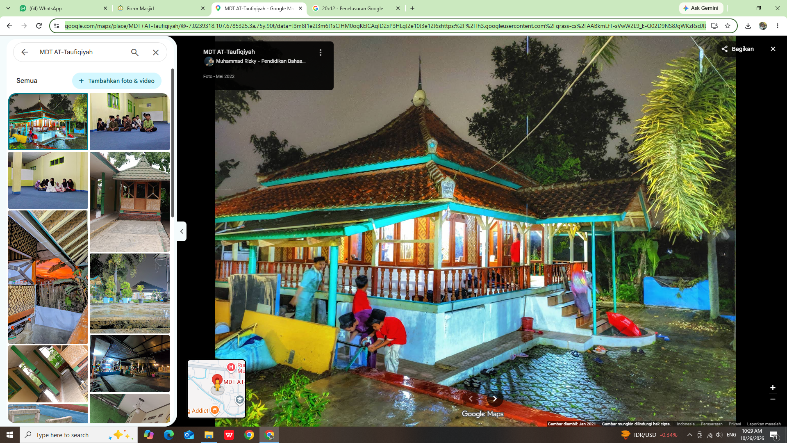Show the next photo arrow
787x443 pixels.
(495, 399)
